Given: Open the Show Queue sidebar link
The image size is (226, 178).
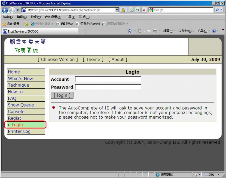Looking at the screenshot, I should 21,105.
